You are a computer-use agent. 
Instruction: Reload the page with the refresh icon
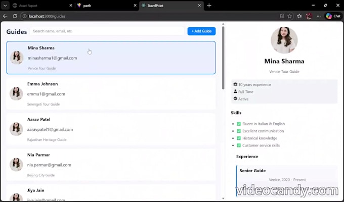point(15,16)
